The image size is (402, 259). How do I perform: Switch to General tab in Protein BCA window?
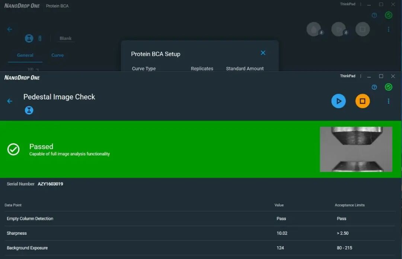25,55
